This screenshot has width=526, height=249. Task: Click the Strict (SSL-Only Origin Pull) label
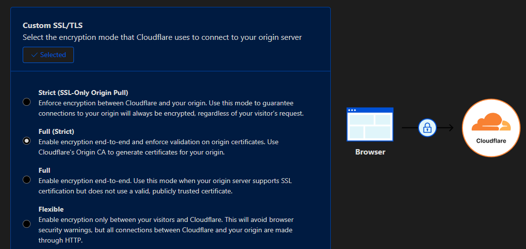tap(83, 93)
